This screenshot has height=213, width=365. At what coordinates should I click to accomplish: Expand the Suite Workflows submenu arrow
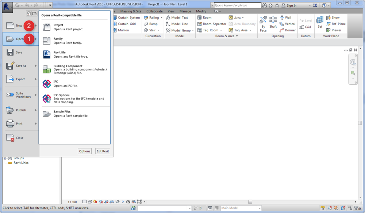[x=36, y=95]
